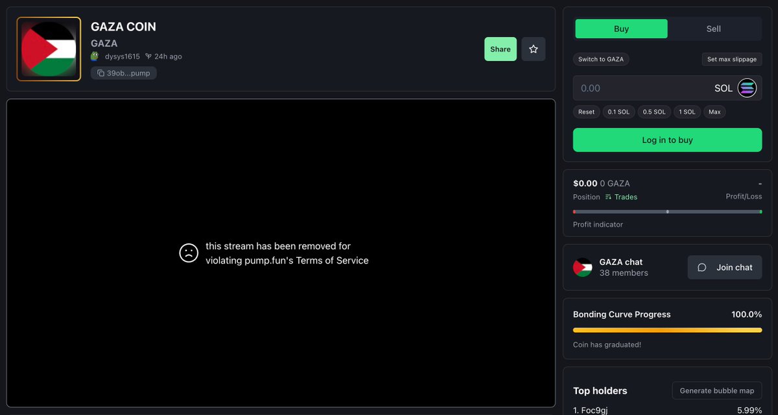Image resolution: width=778 pixels, height=415 pixels.
Task: Switch to the Buy tab
Action: (621, 28)
